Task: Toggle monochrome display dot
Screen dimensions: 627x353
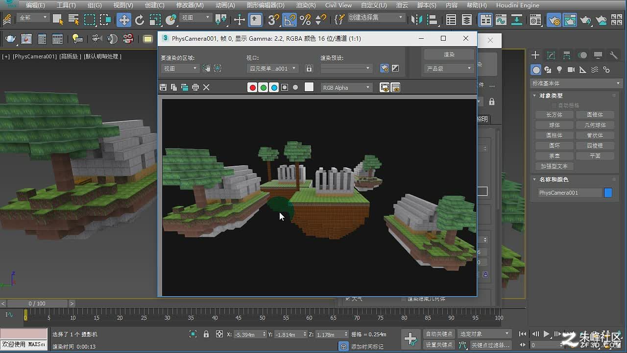Action: [295, 87]
